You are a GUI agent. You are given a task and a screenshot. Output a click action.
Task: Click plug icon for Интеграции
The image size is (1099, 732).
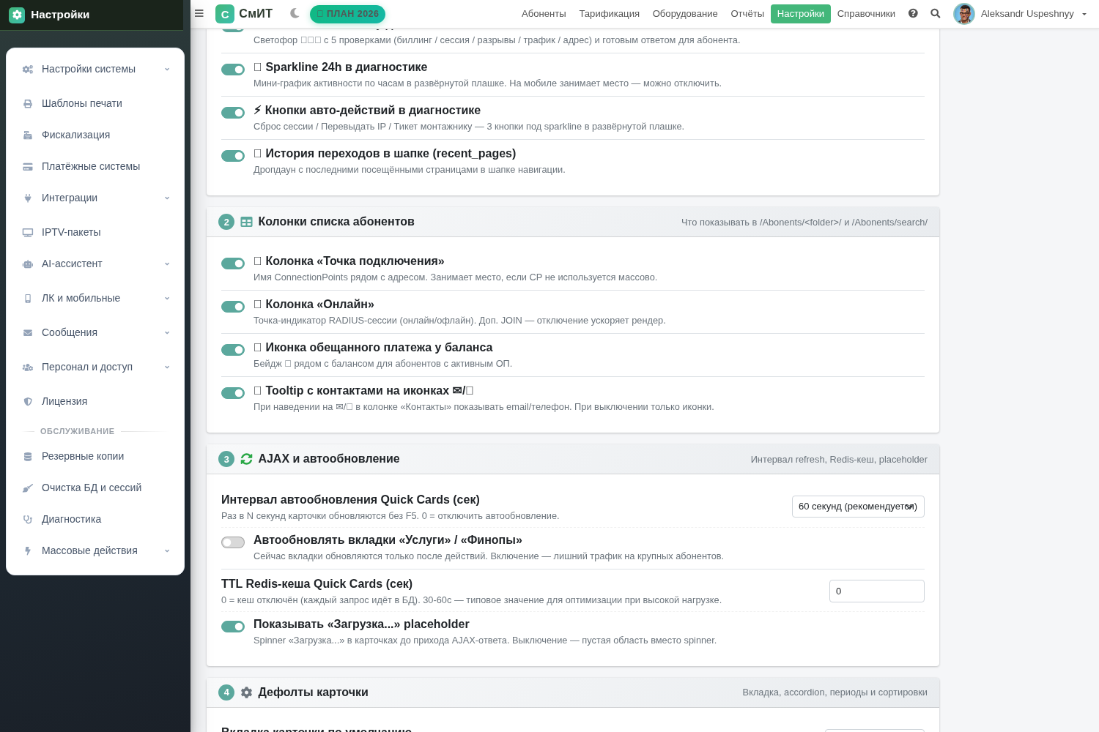click(x=28, y=198)
